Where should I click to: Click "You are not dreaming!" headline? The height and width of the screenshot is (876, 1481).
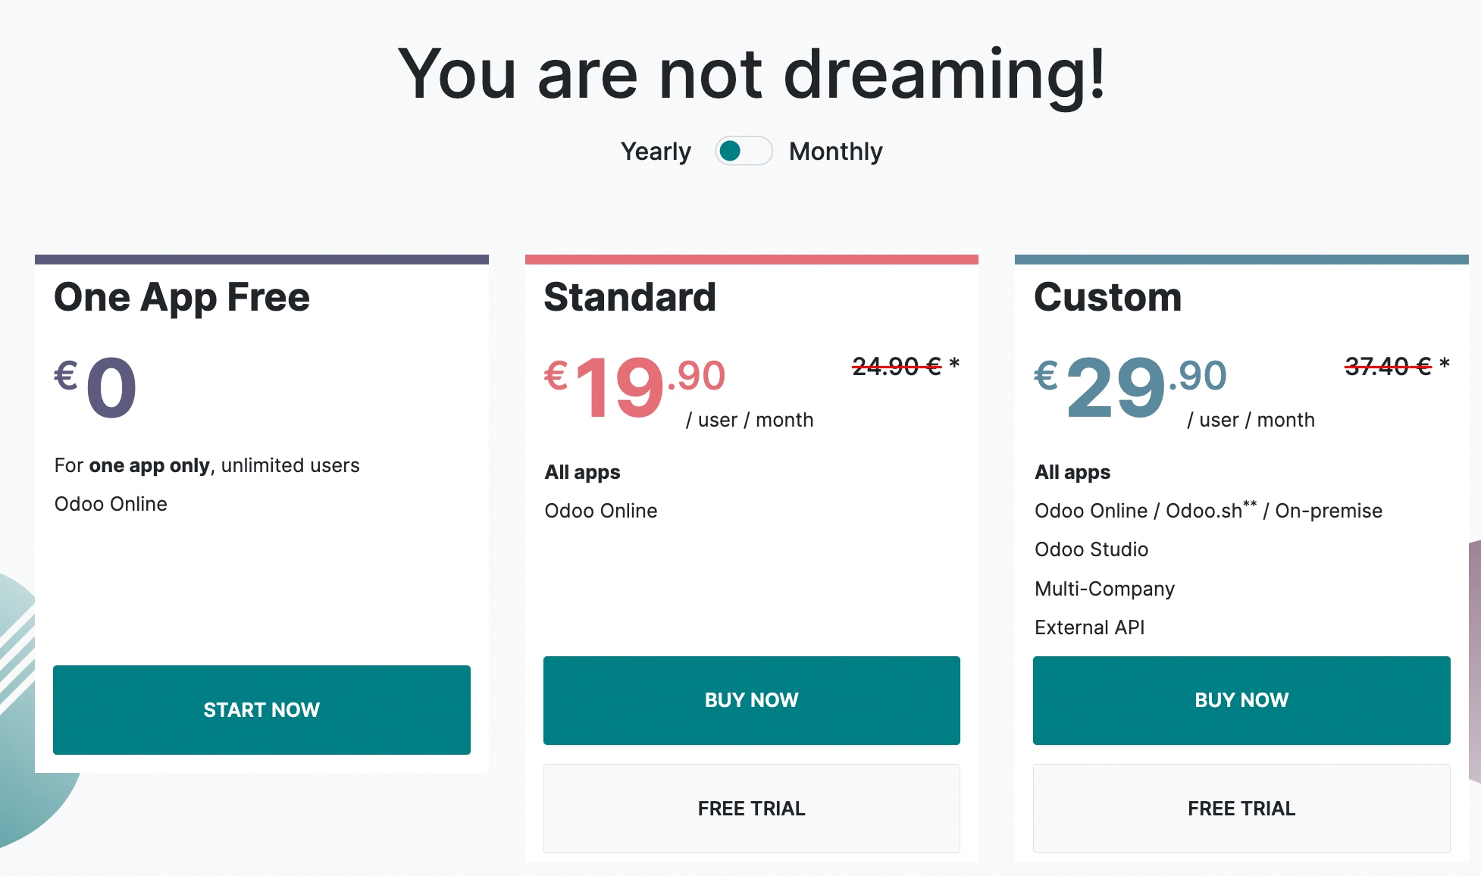pyautogui.click(x=752, y=74)
